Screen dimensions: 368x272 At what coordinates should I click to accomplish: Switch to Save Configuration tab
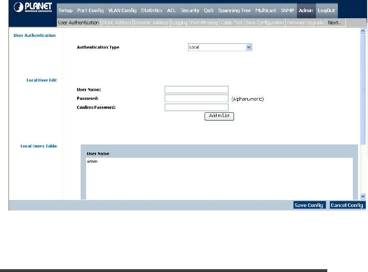coord(265,23)
